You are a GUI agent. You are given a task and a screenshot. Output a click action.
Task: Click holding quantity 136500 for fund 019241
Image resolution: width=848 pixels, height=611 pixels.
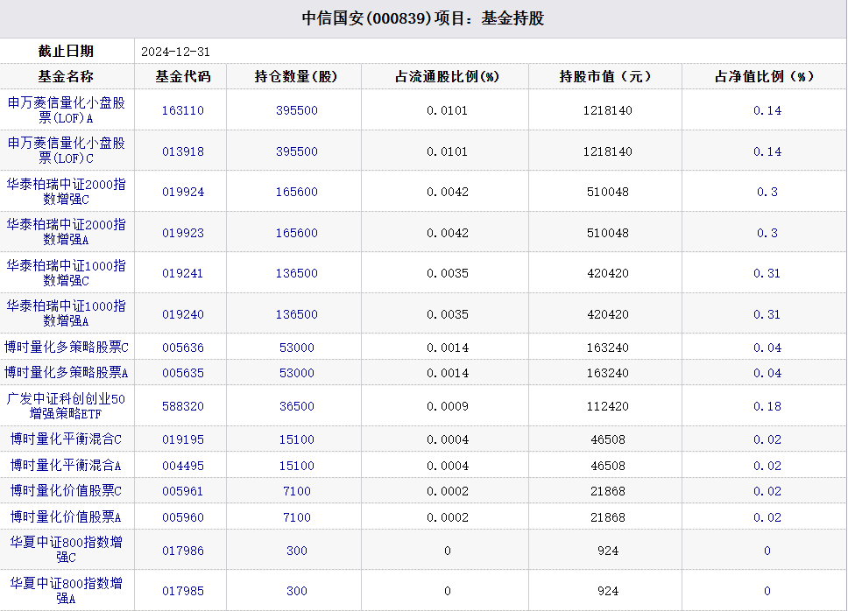tap(296, 273)
